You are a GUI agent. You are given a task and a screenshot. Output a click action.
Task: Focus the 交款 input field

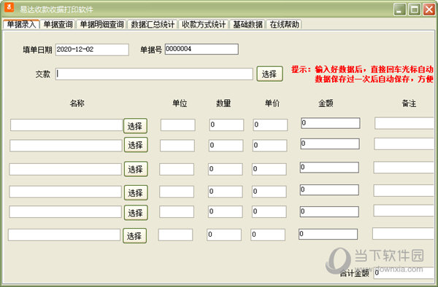154,74
